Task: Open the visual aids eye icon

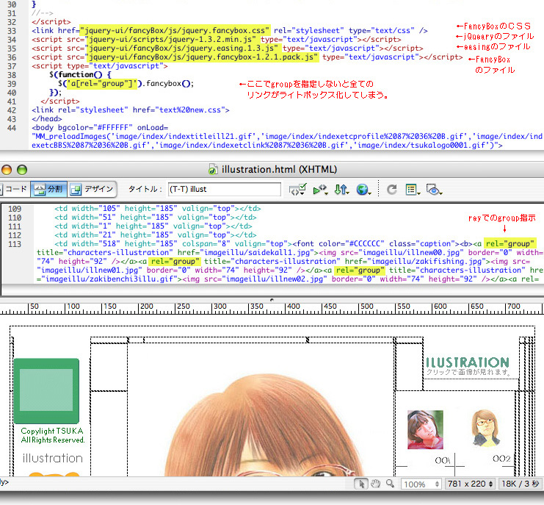Action: [434, 190]
